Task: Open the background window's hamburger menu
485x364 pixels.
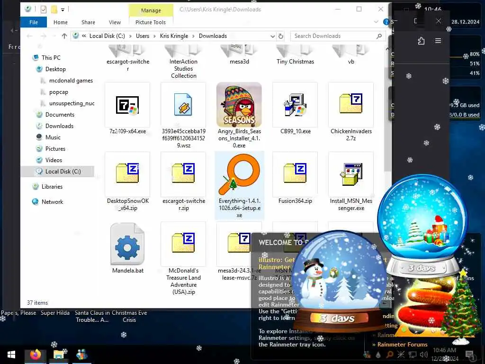Action: pyautogui.click(x=438, y=41)
